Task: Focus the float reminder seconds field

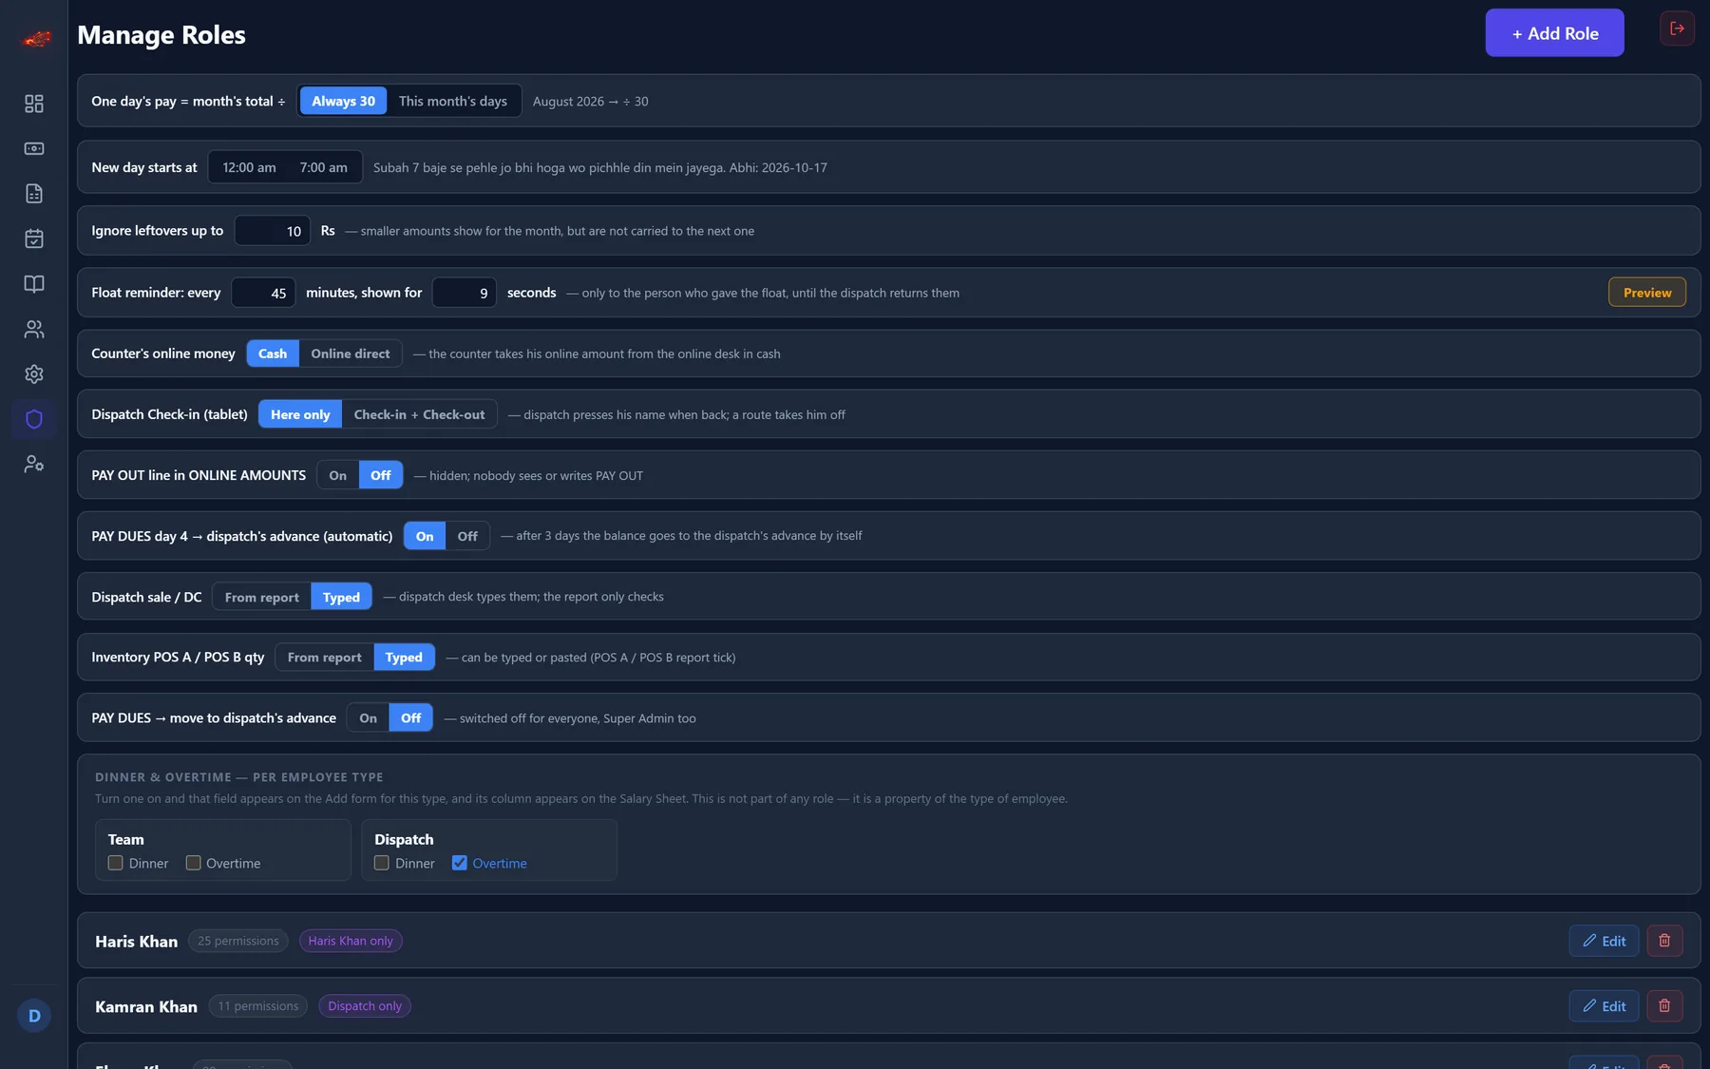Action: click(465, 293)
